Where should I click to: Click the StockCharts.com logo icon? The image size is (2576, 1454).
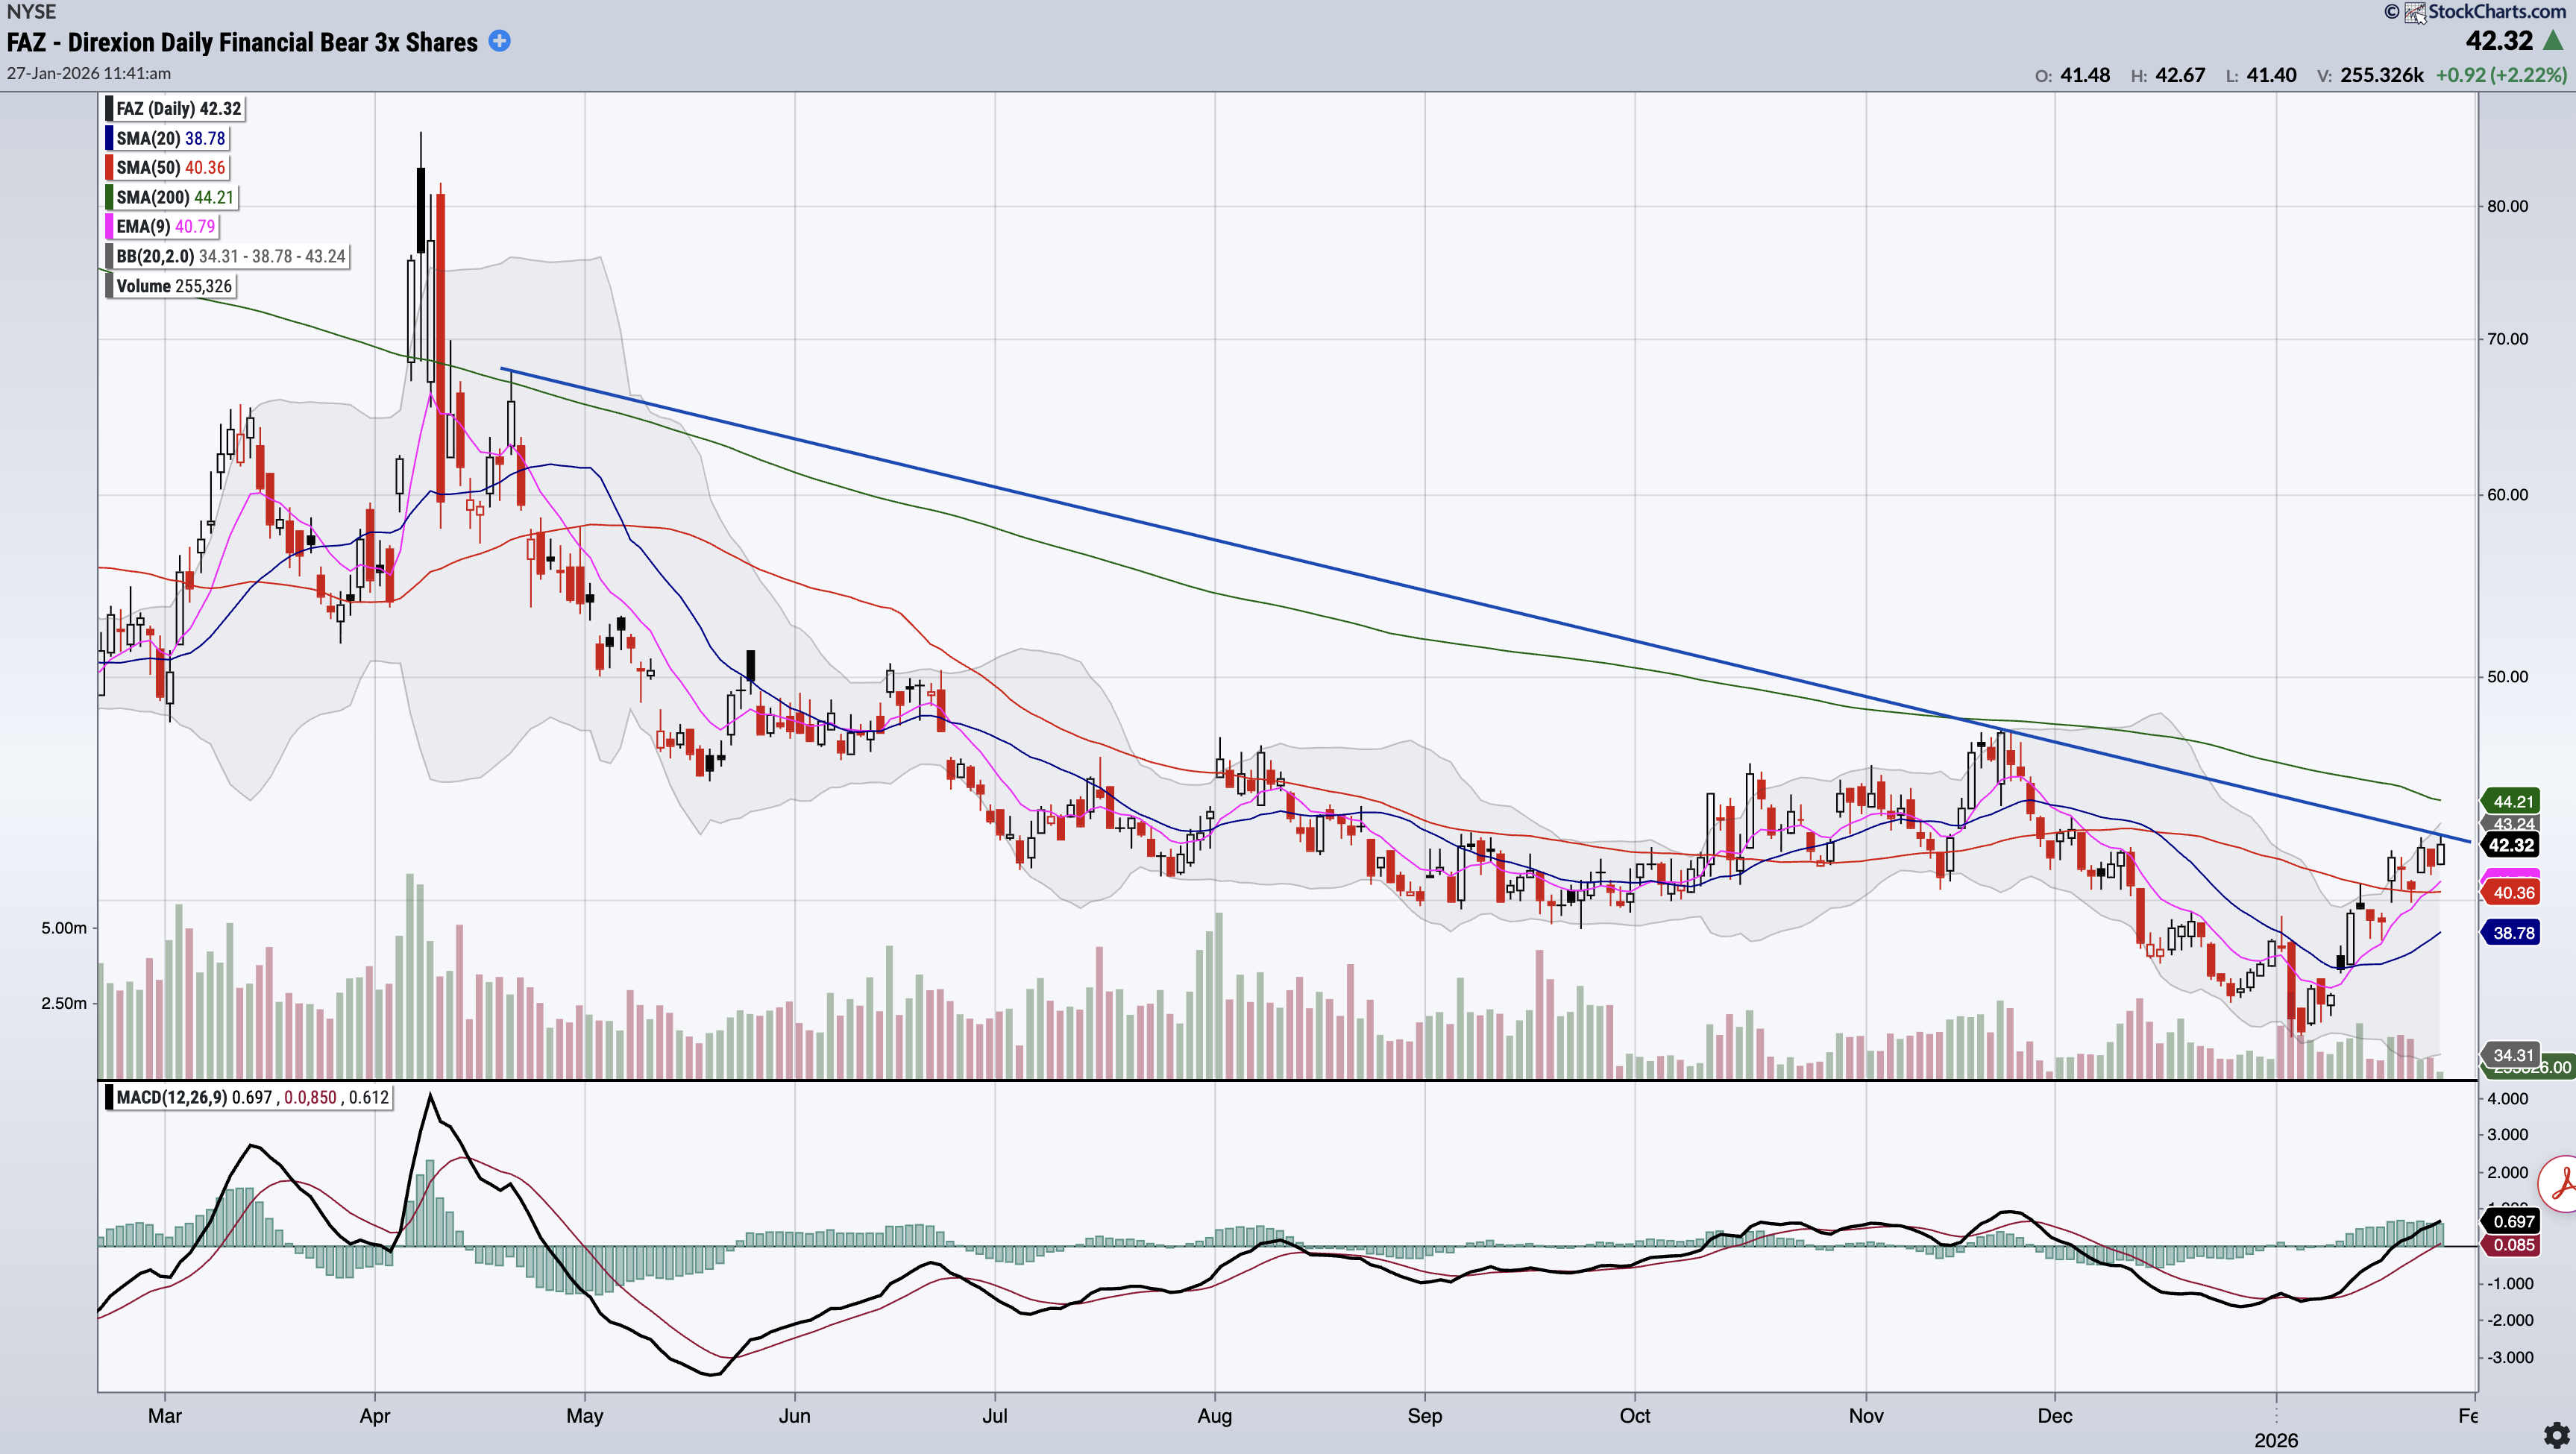point(2414,12)
